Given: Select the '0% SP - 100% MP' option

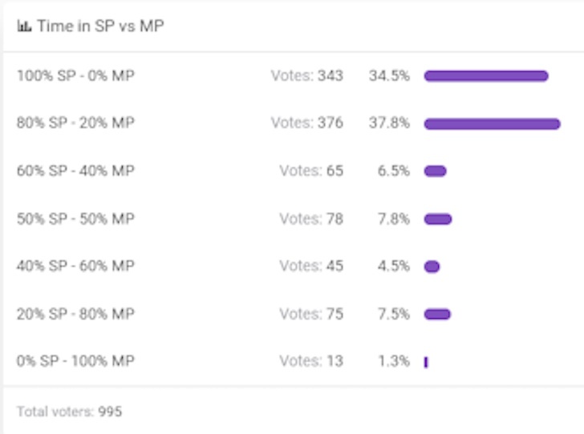Looking at the screenshot, I should click(x=75, y=361).
